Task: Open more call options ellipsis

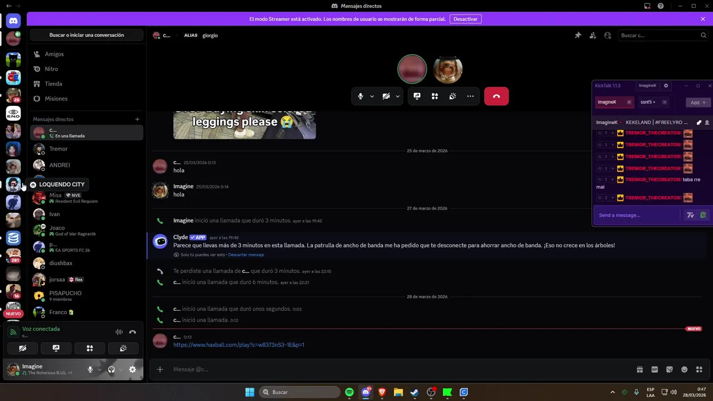Action: (x=470, y=96)
